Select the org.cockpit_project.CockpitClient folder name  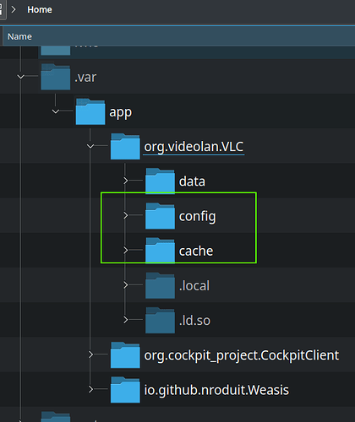tap(242, 355)
